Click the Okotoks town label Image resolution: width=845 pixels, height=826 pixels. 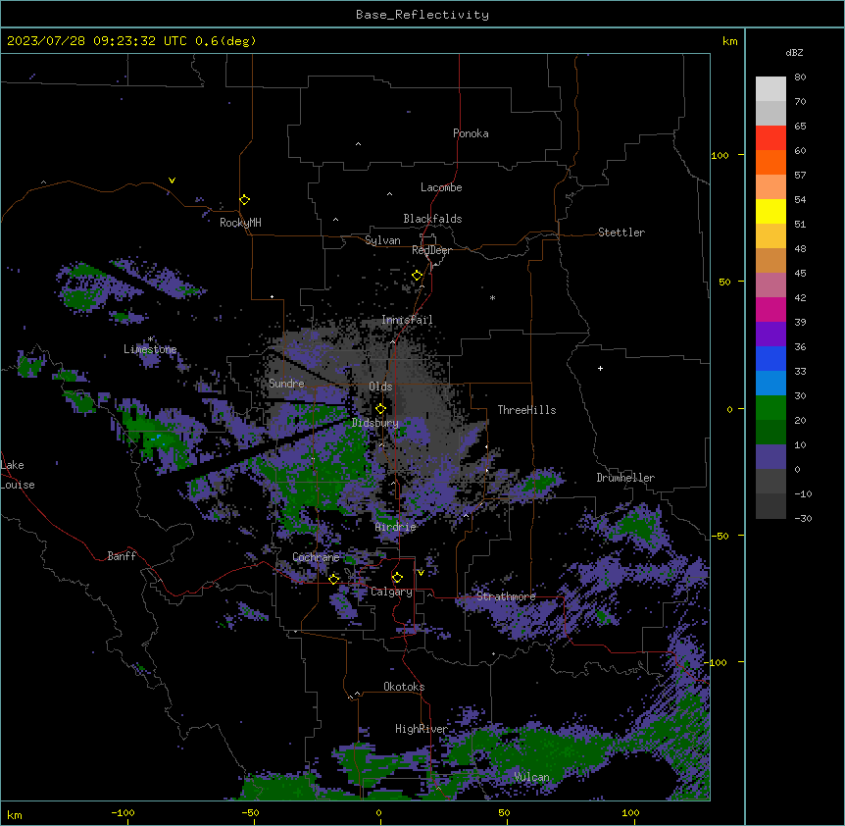[x=404, y=687]
